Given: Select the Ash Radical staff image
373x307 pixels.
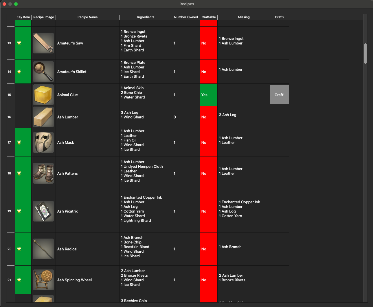Looking at the screenshot, I should pyautogui.click(x=43, y=249).
